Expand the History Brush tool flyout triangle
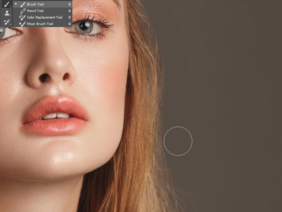 click(x=10, y=24)
